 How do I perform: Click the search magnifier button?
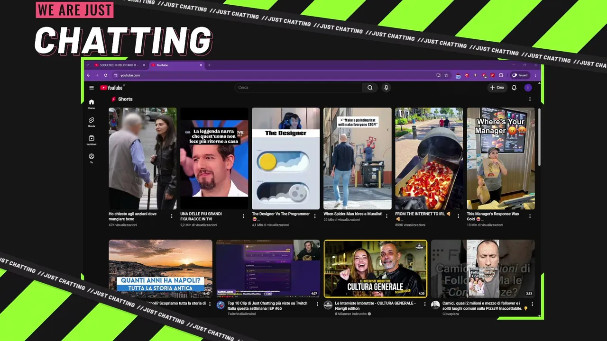click(x=370, y=88)
